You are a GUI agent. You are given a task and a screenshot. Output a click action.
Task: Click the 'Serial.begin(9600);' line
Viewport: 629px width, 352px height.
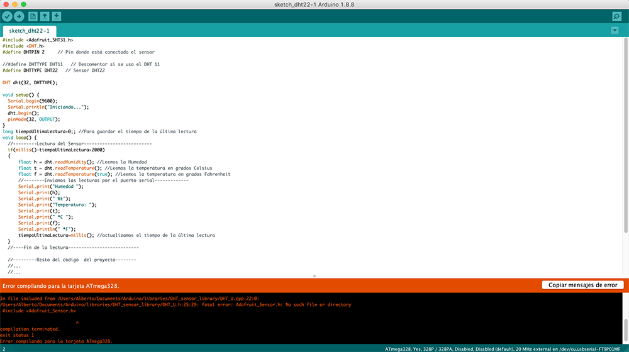[33, 101]
